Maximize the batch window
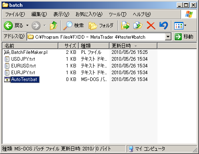Screen dimensions: 199x154 pyautogui.click(x=186, y=5)
